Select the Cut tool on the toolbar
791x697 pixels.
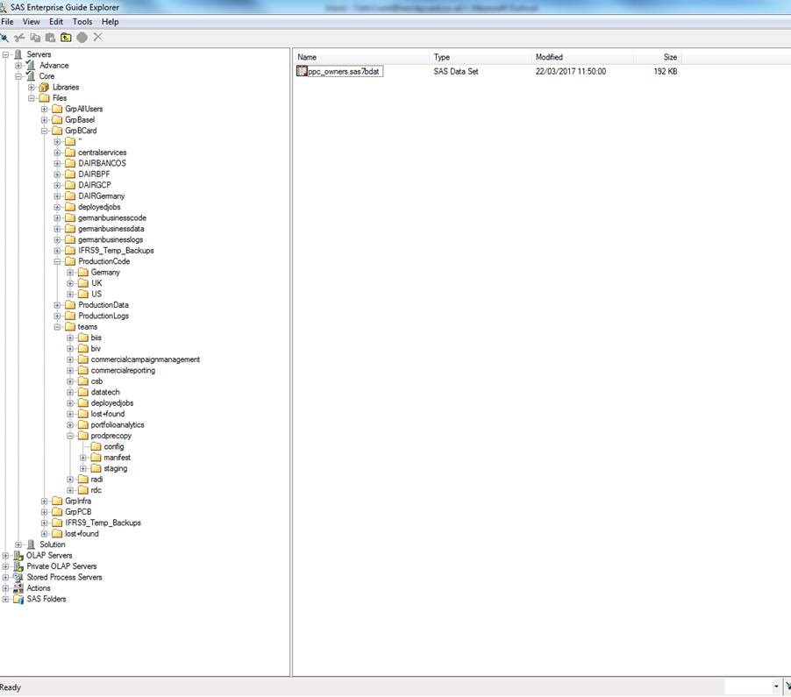point(19,37)
